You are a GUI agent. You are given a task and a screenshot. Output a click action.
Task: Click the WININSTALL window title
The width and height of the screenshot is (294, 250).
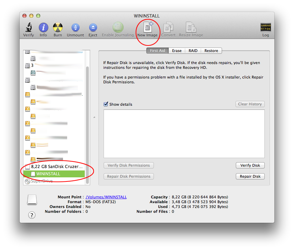(x=147, y=16)
